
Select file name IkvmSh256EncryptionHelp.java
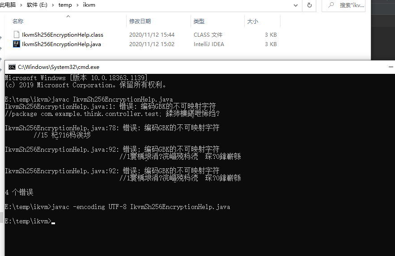coord(61,44)
